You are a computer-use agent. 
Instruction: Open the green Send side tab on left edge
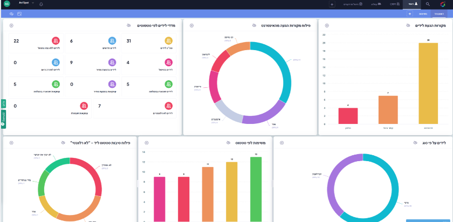coord(3,119)
